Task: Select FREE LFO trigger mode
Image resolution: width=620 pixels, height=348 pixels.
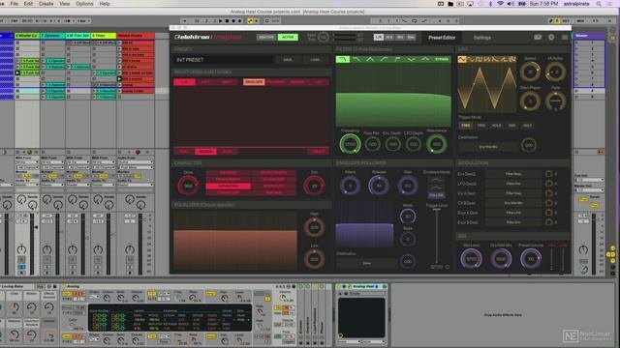Action: click(466, 126)
